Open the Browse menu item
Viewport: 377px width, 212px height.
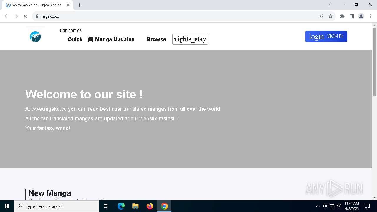(x=156, y=39)
